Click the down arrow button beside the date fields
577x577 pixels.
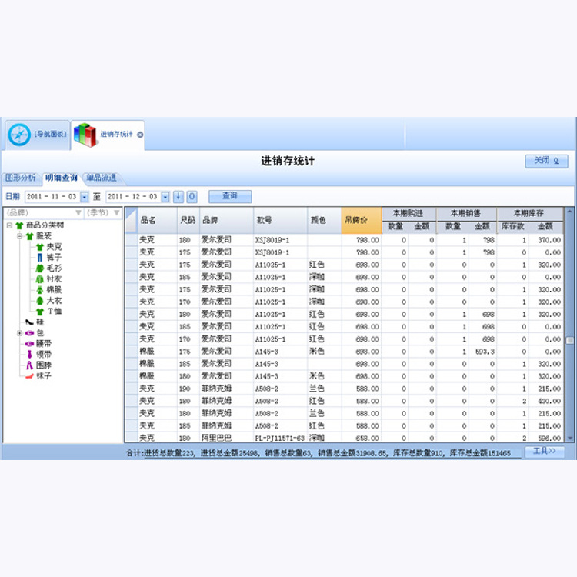point(178,196)
